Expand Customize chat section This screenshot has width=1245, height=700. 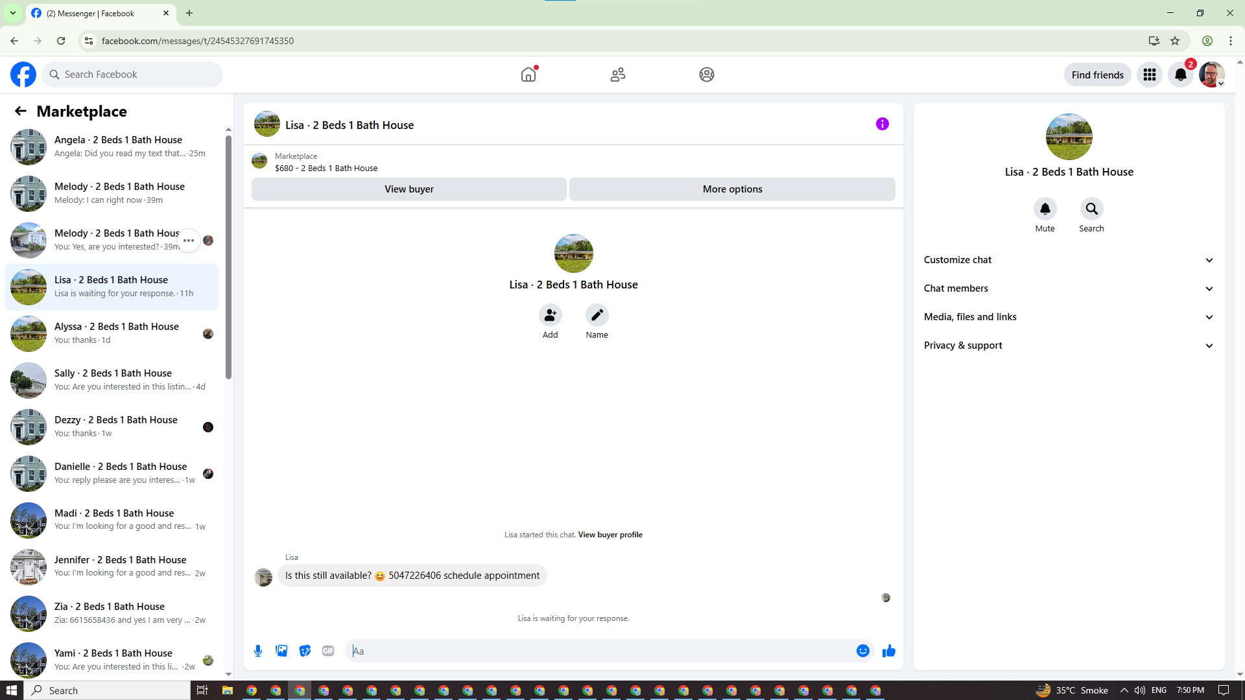[x=1069, y=260]
